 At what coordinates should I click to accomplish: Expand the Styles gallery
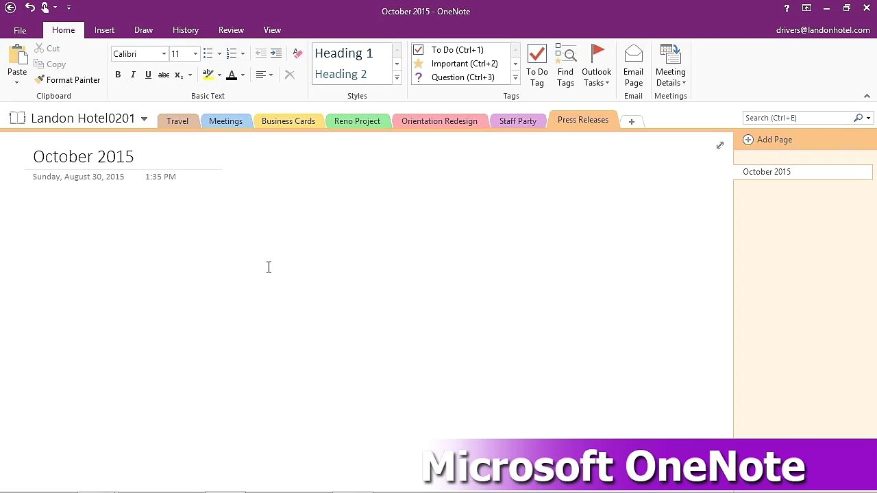tap(397, 77)
